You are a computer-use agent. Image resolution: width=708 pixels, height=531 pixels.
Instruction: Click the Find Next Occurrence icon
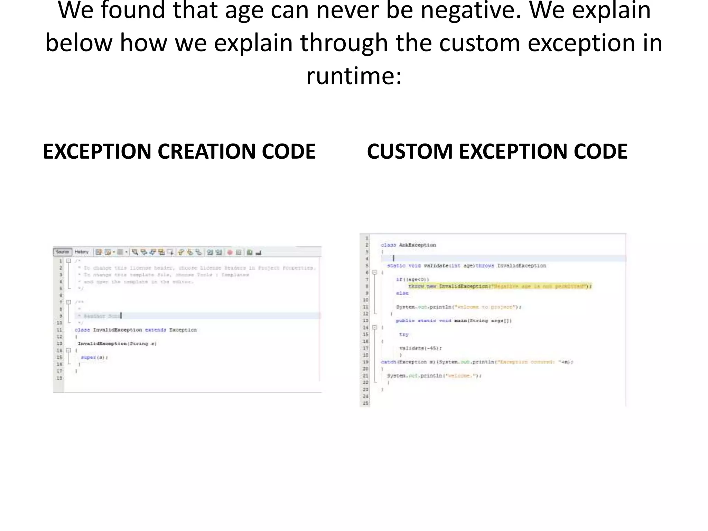(152, 252)
